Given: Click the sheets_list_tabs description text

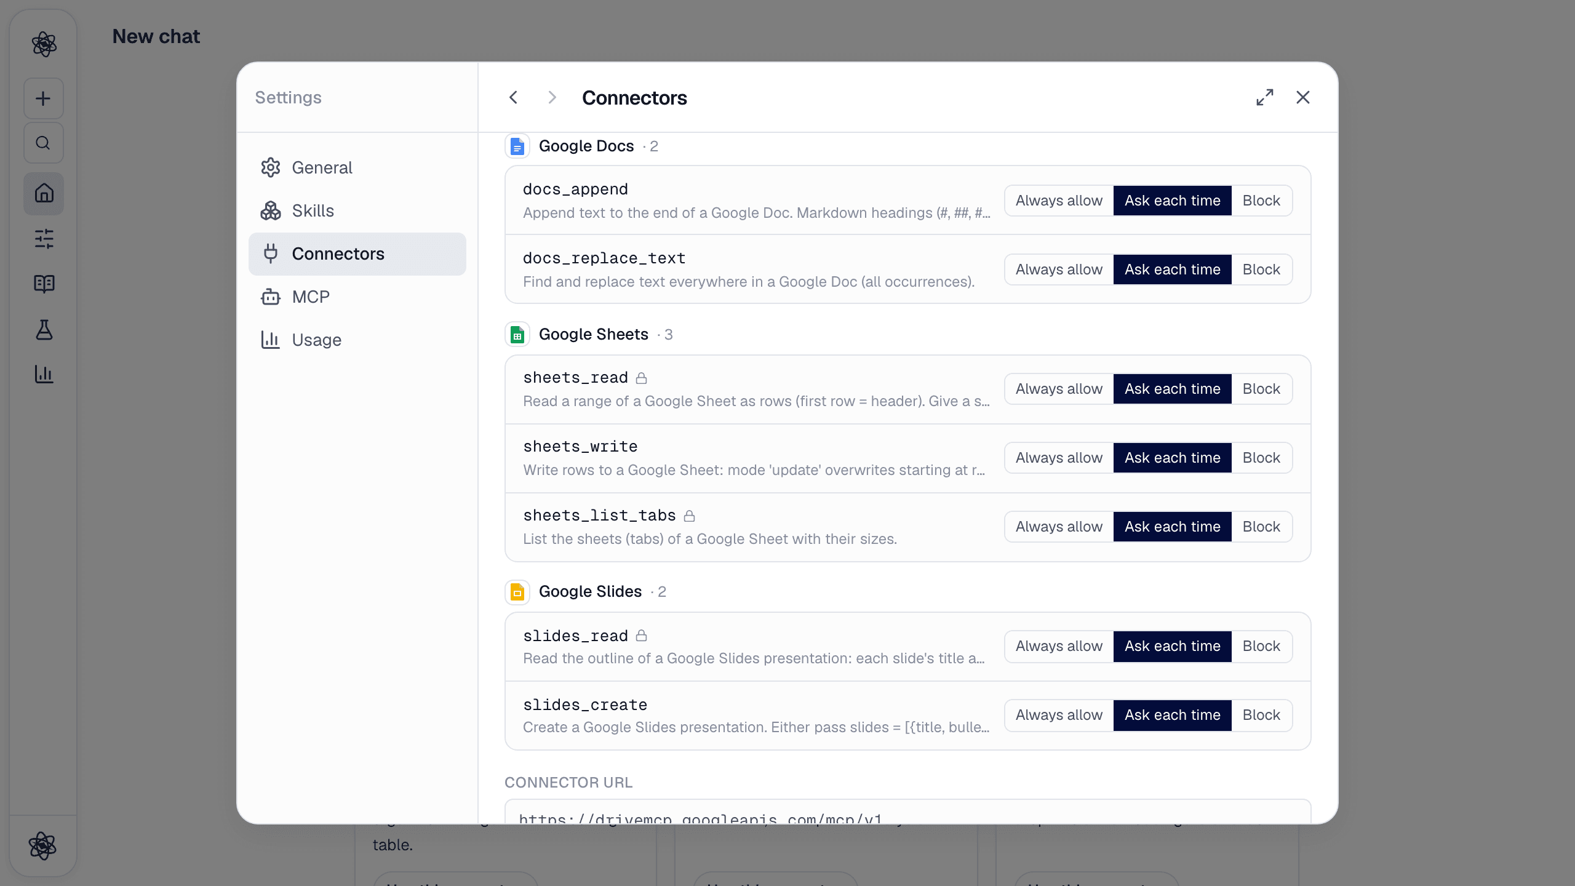Looking at the screenshot, I should (710, 539).
